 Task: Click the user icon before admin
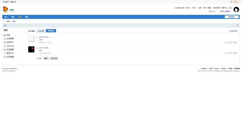point(175,8)
